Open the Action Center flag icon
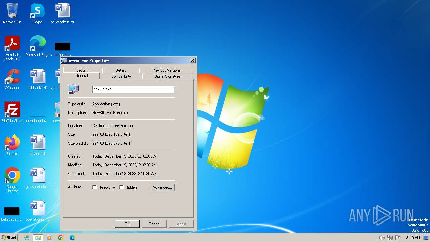The height and width of the screenshot is (242, 430). tap(398, 238)
